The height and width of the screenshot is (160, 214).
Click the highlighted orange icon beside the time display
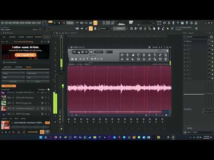click(x=95, y=23)
